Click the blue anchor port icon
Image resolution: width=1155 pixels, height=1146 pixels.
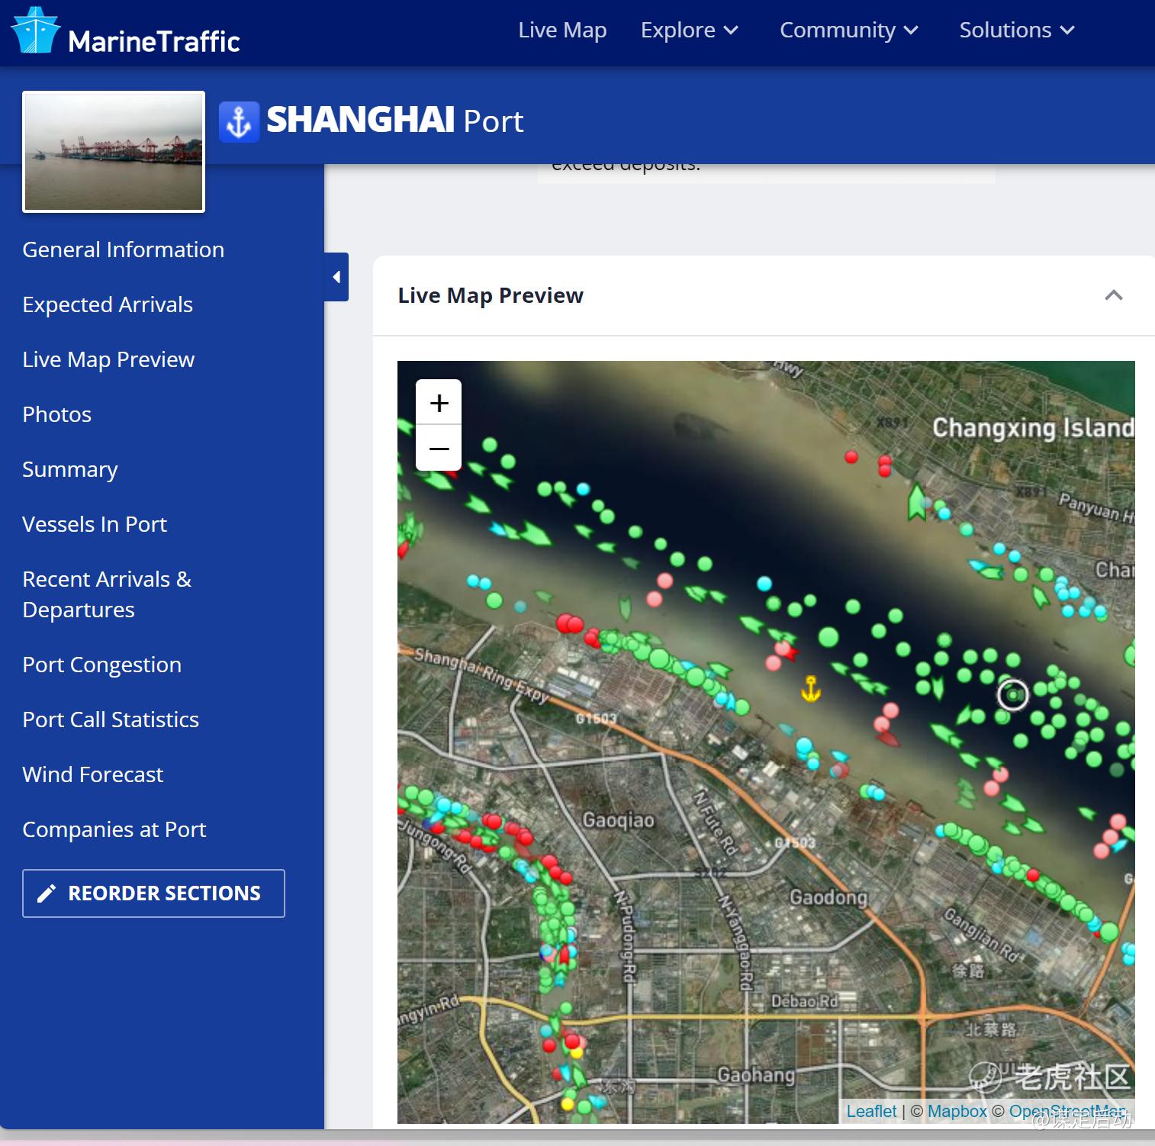pos(239,122)
